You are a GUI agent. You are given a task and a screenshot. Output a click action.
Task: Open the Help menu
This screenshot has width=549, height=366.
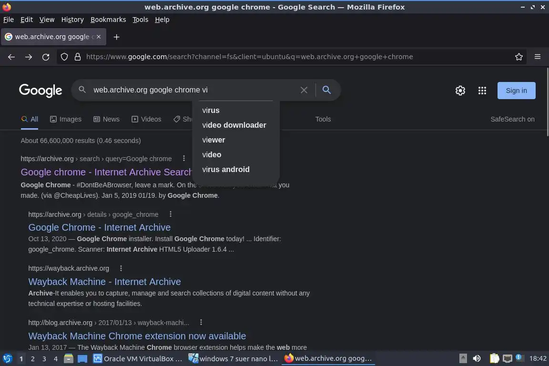(162, 20)
